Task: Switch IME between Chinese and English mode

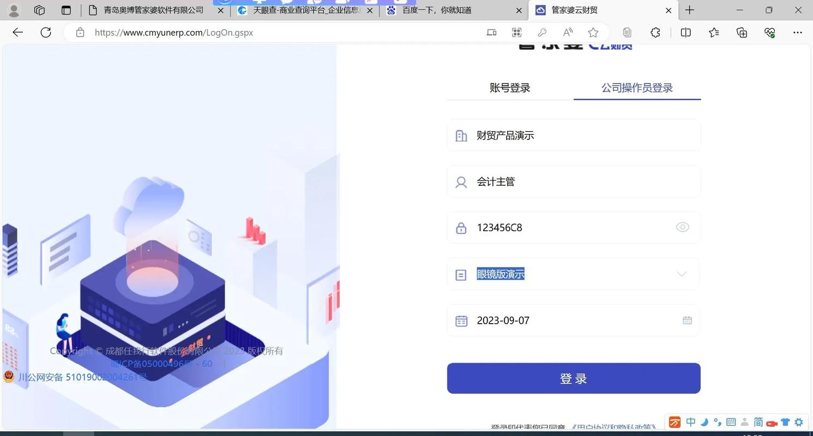Action: coord(690,422)
